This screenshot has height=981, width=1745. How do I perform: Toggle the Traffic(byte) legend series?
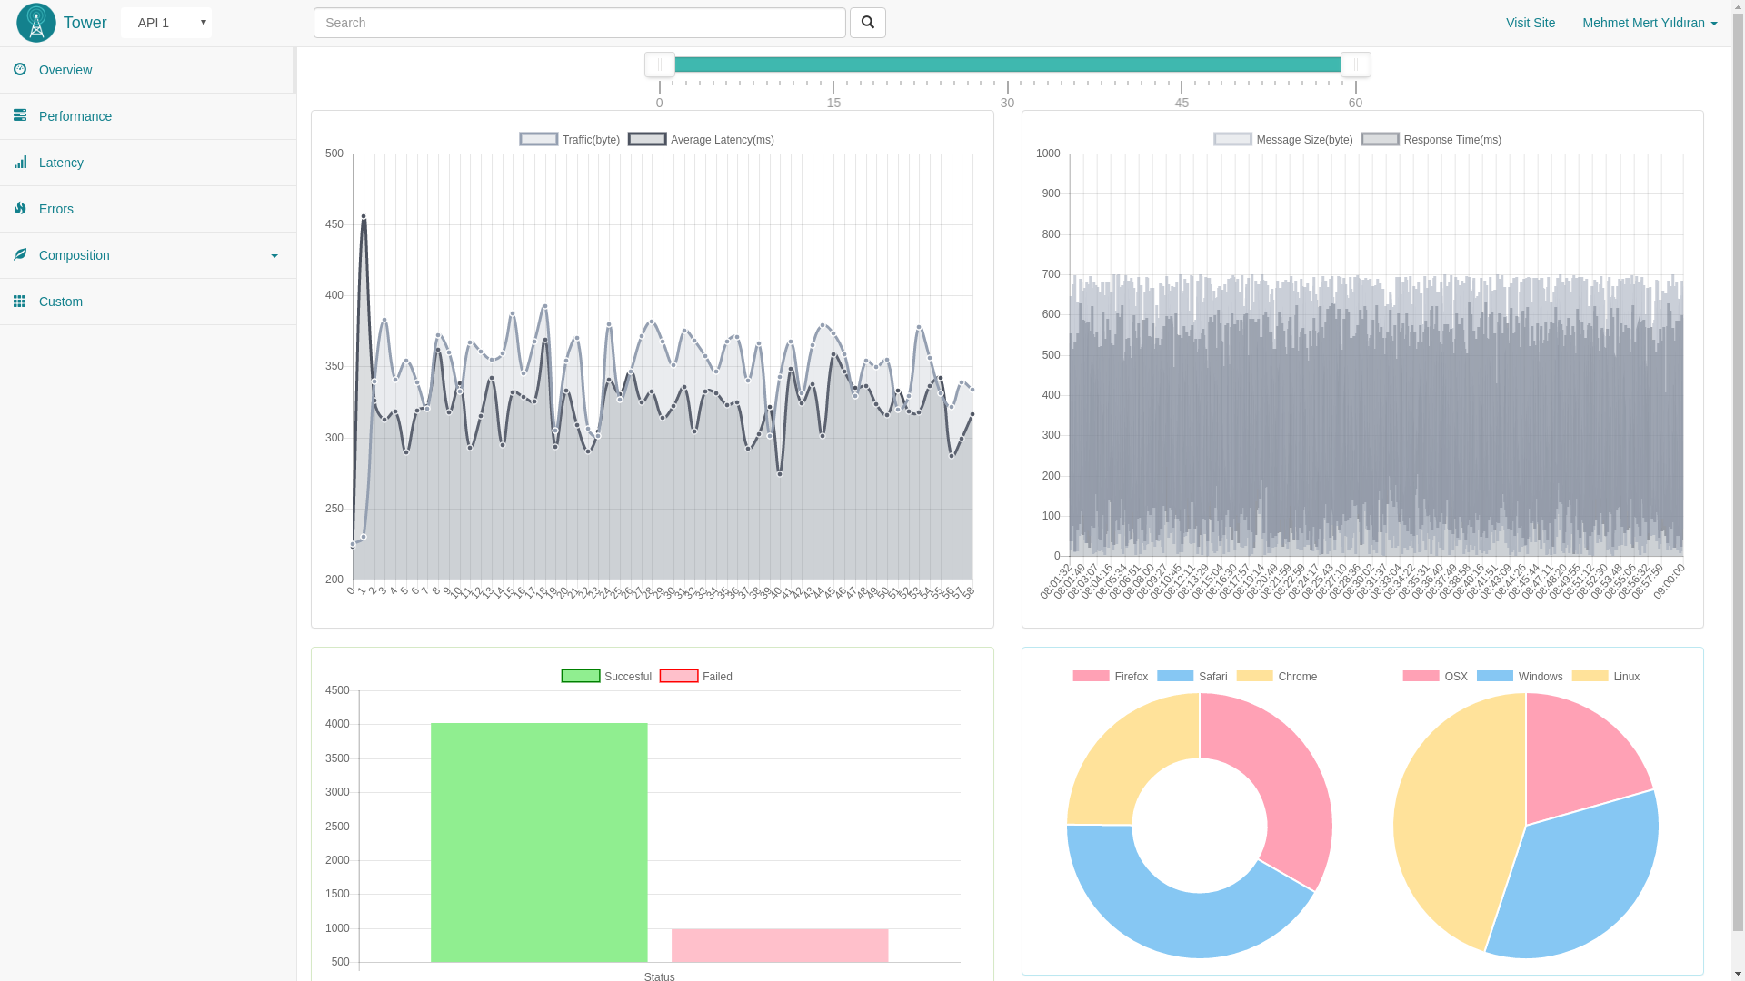click(x=570, y=140)
